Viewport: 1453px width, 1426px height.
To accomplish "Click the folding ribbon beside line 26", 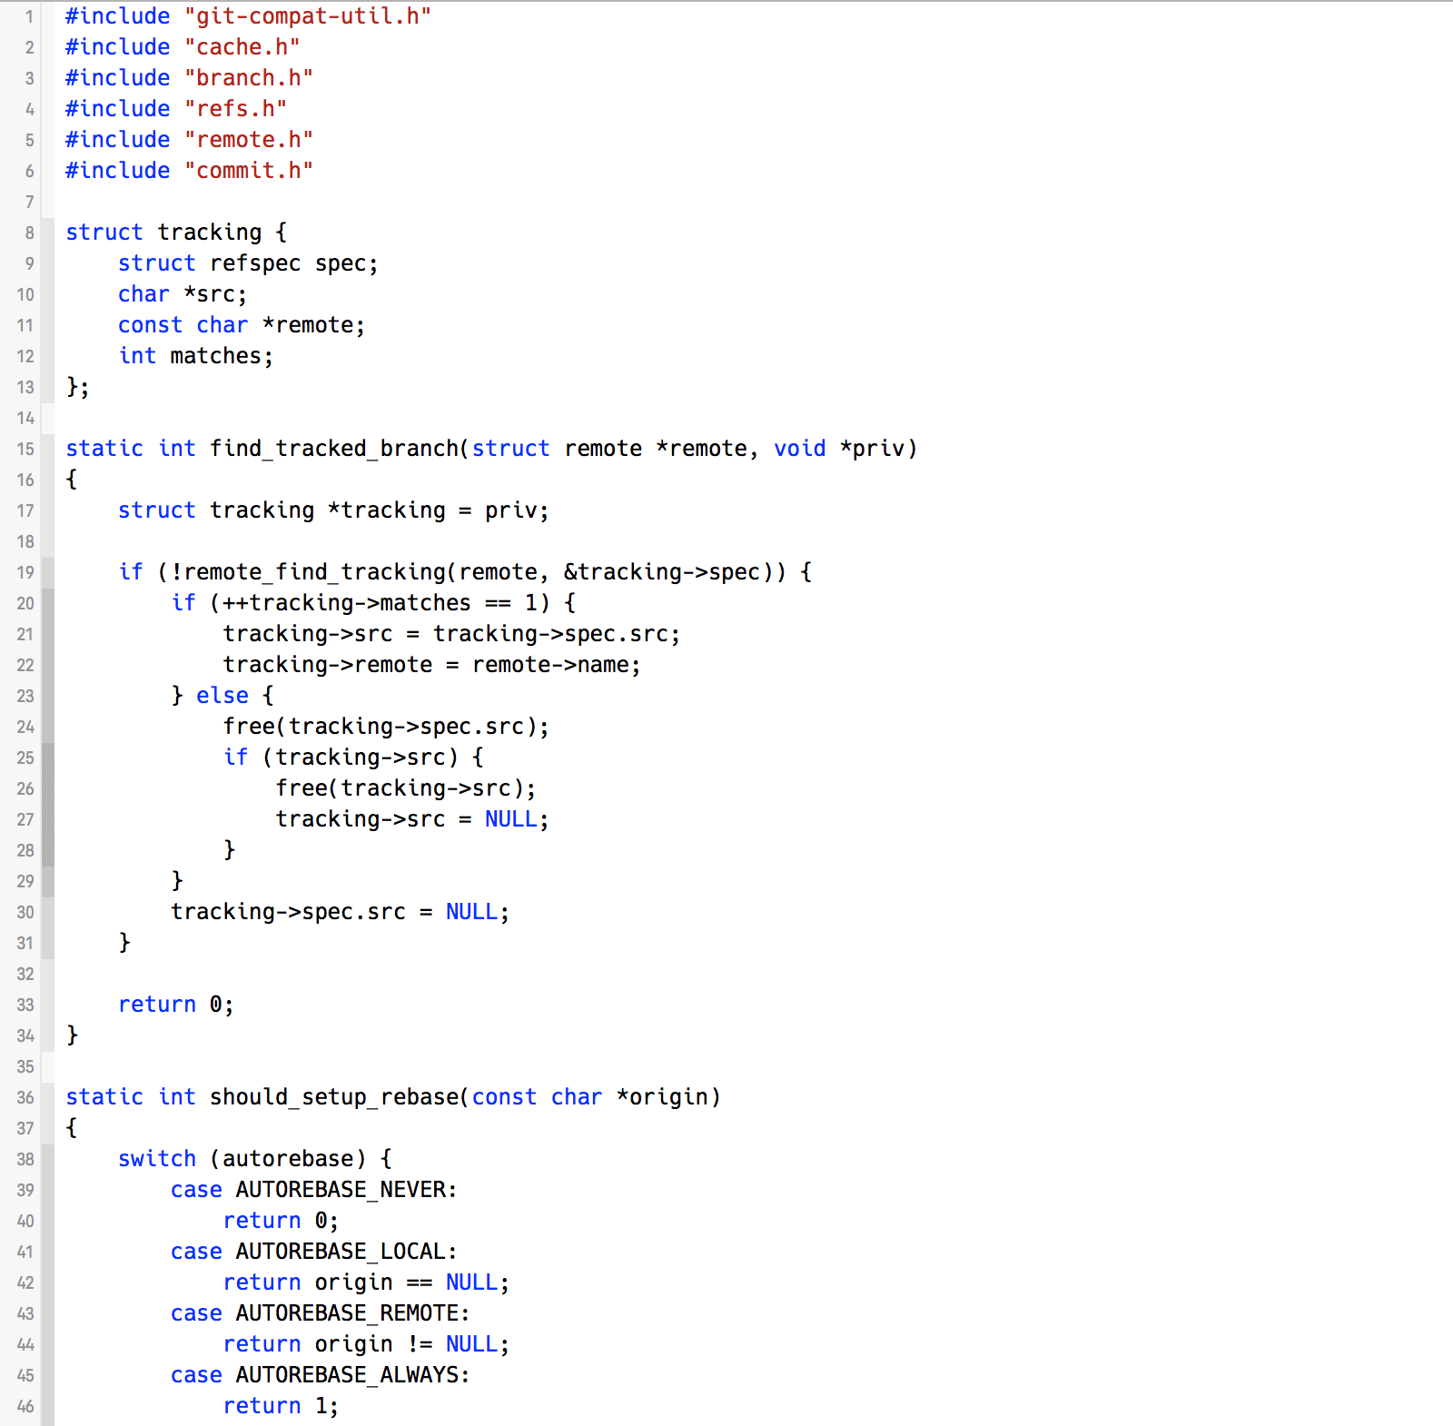I will (48, 788).
